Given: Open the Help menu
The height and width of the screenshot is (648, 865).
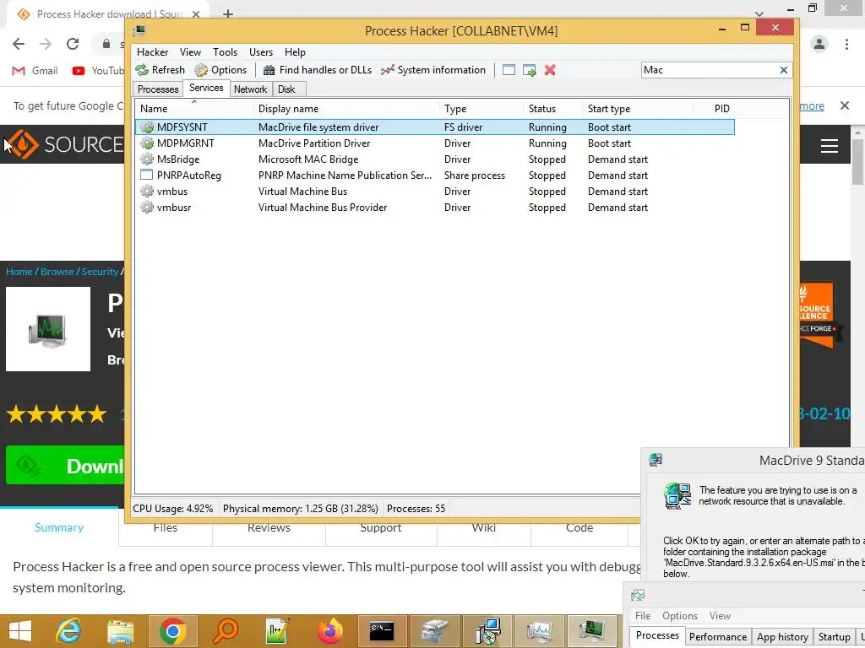Looking at the screenshot, I should [295, 51].
